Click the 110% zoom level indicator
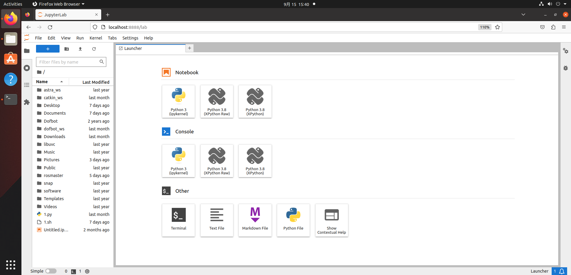571x275 pixels. click(x=485, y=27)
